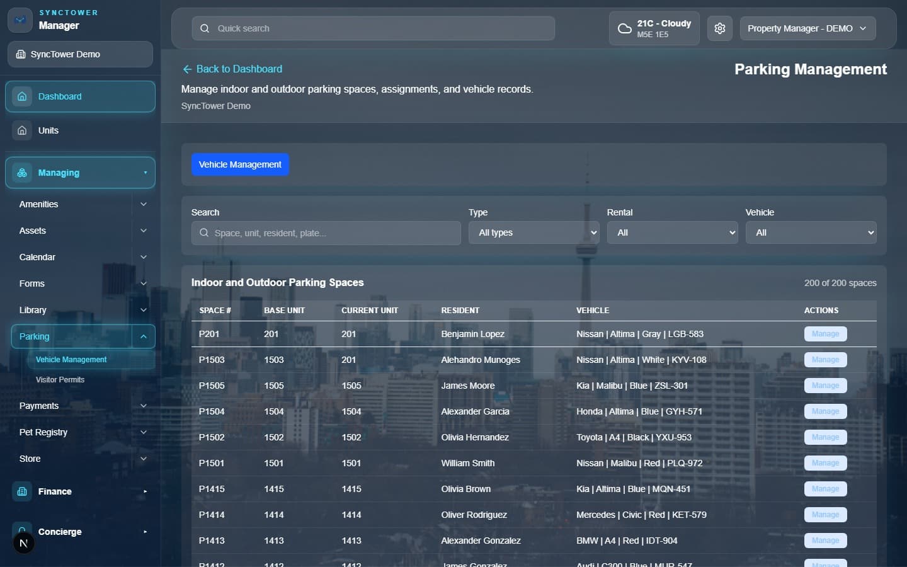Click the cloud weather icon
This screenshot has width=907, height=567.
click(x=624, y=28)
